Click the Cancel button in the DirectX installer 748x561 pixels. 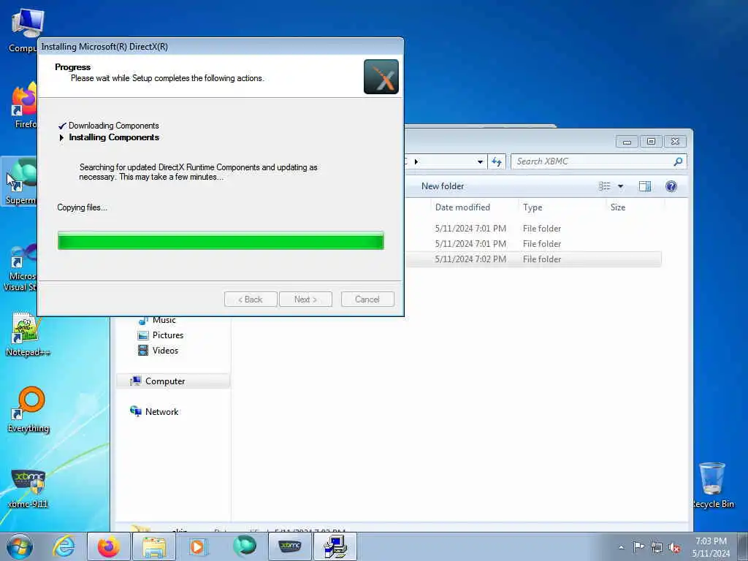[x=367, y=299]
